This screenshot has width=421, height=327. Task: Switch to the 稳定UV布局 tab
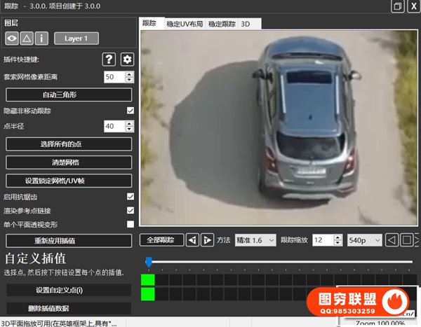pyautogui.click(x=184, y=24)
